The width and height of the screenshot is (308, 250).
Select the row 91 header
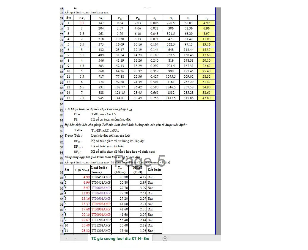point(62,110)
